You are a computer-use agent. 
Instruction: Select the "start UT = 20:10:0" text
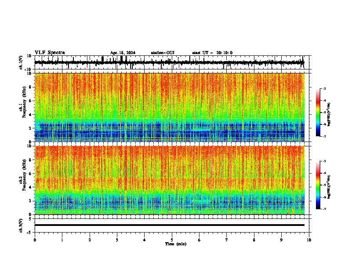[x=212, y=53]
